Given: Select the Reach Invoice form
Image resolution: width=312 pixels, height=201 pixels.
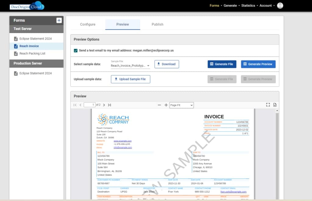Looking at the screenshot, I should click(37, 46).
